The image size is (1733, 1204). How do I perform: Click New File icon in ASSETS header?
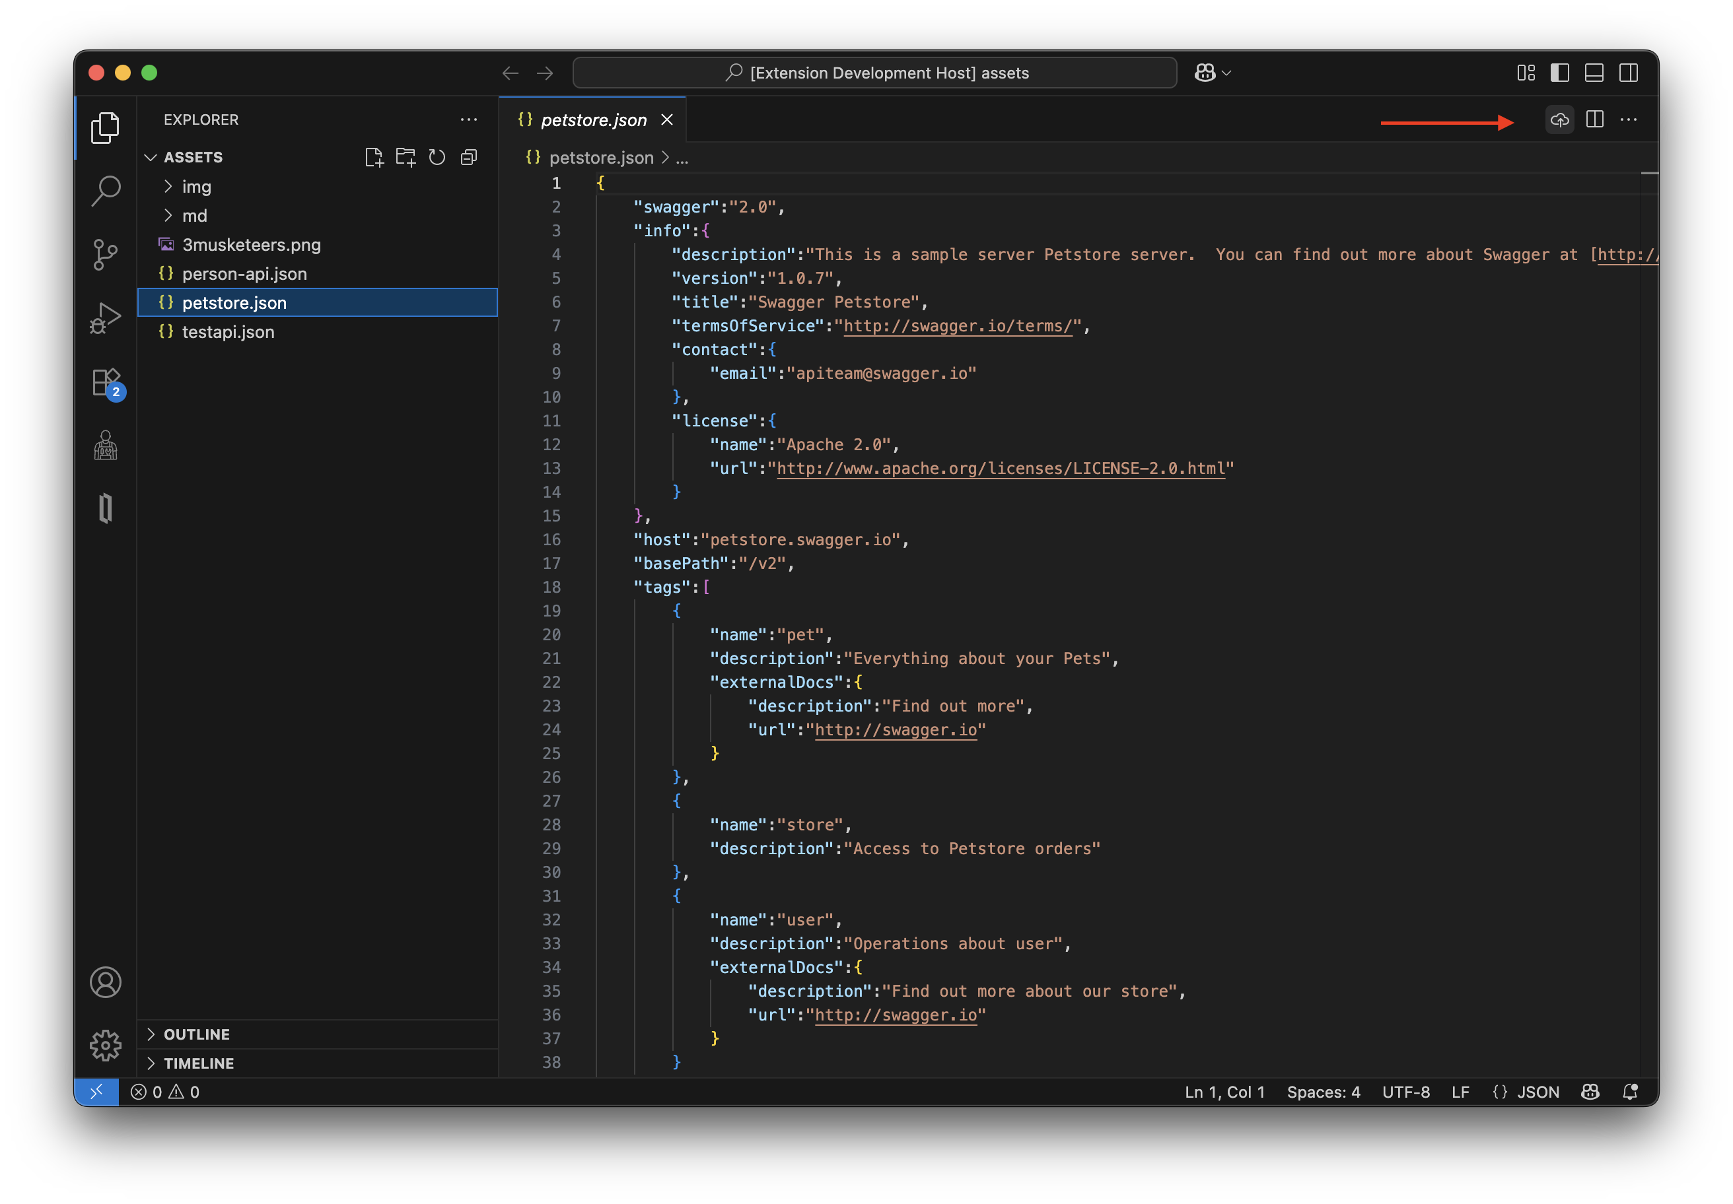coord(374,157)
